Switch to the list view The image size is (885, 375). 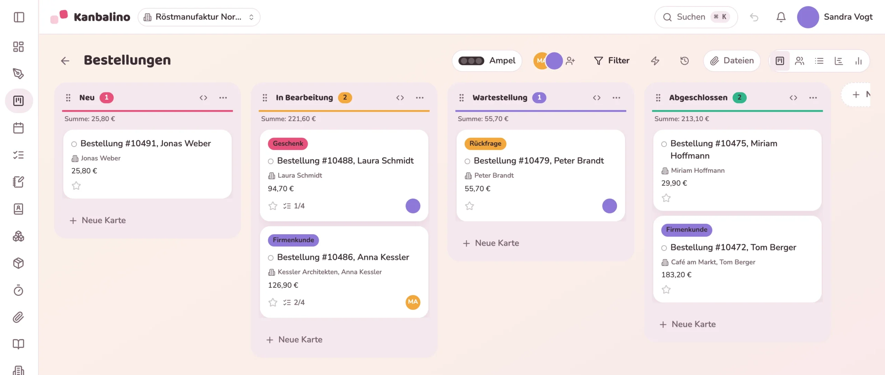[x=819, y=61]
